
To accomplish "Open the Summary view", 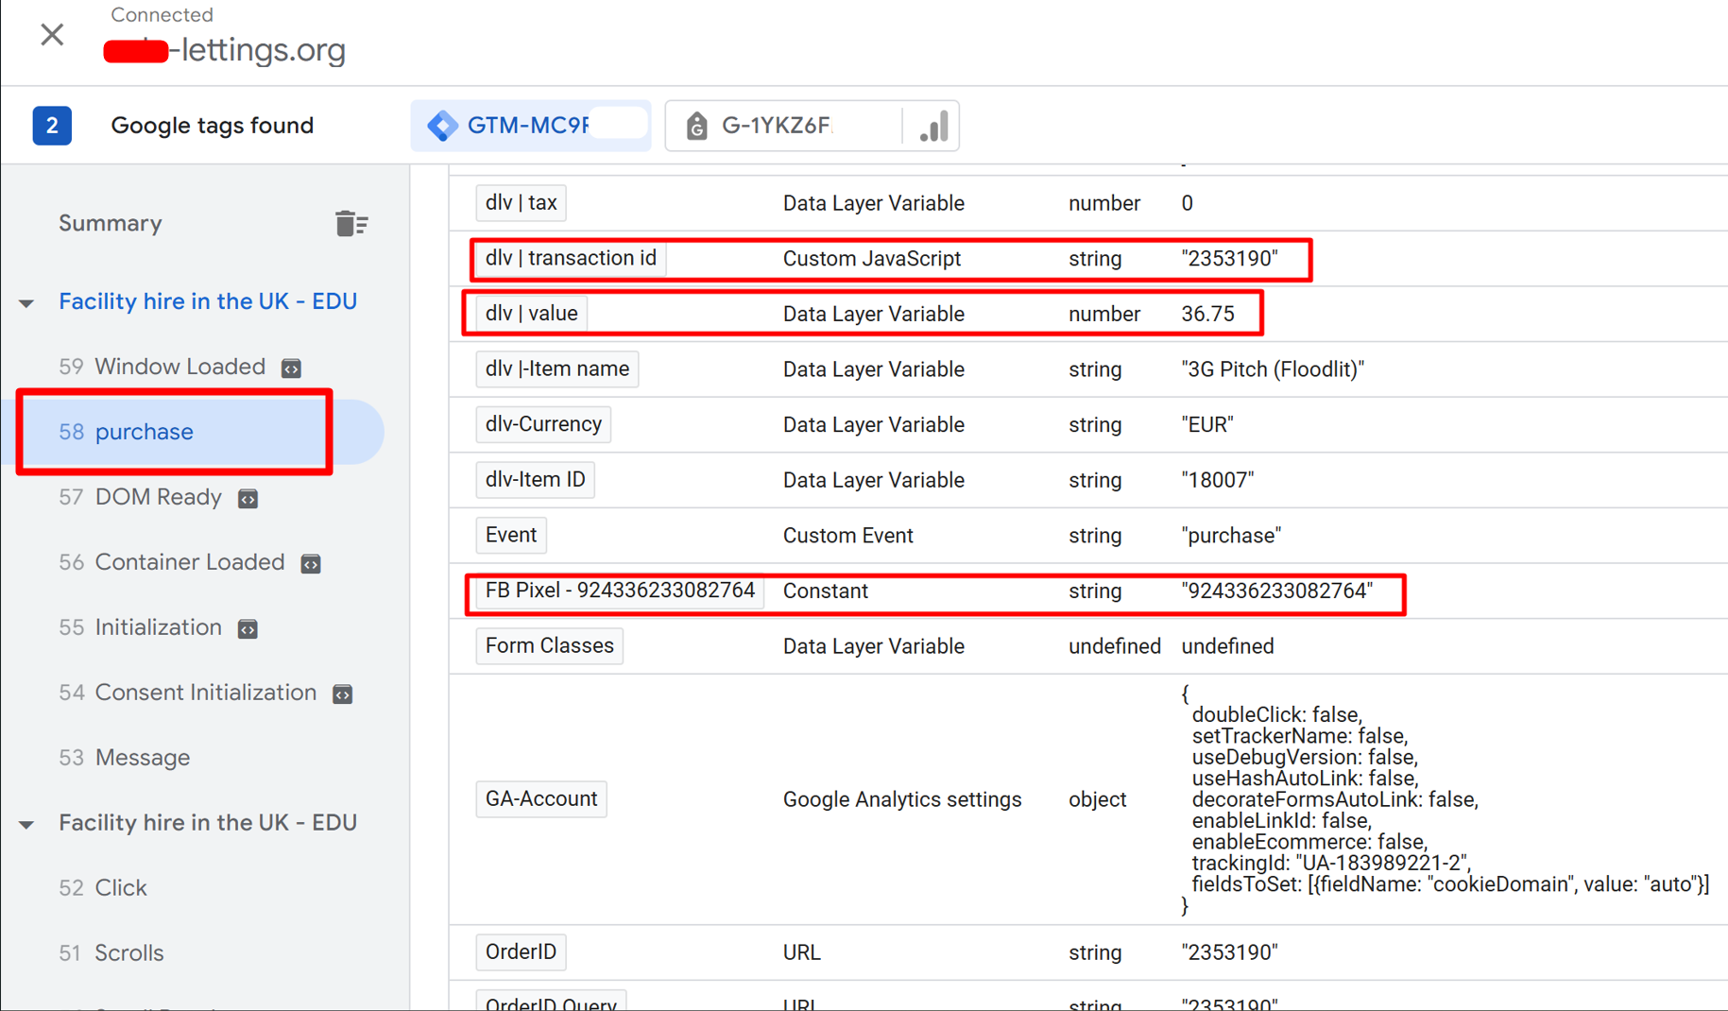I will (111, 224).
